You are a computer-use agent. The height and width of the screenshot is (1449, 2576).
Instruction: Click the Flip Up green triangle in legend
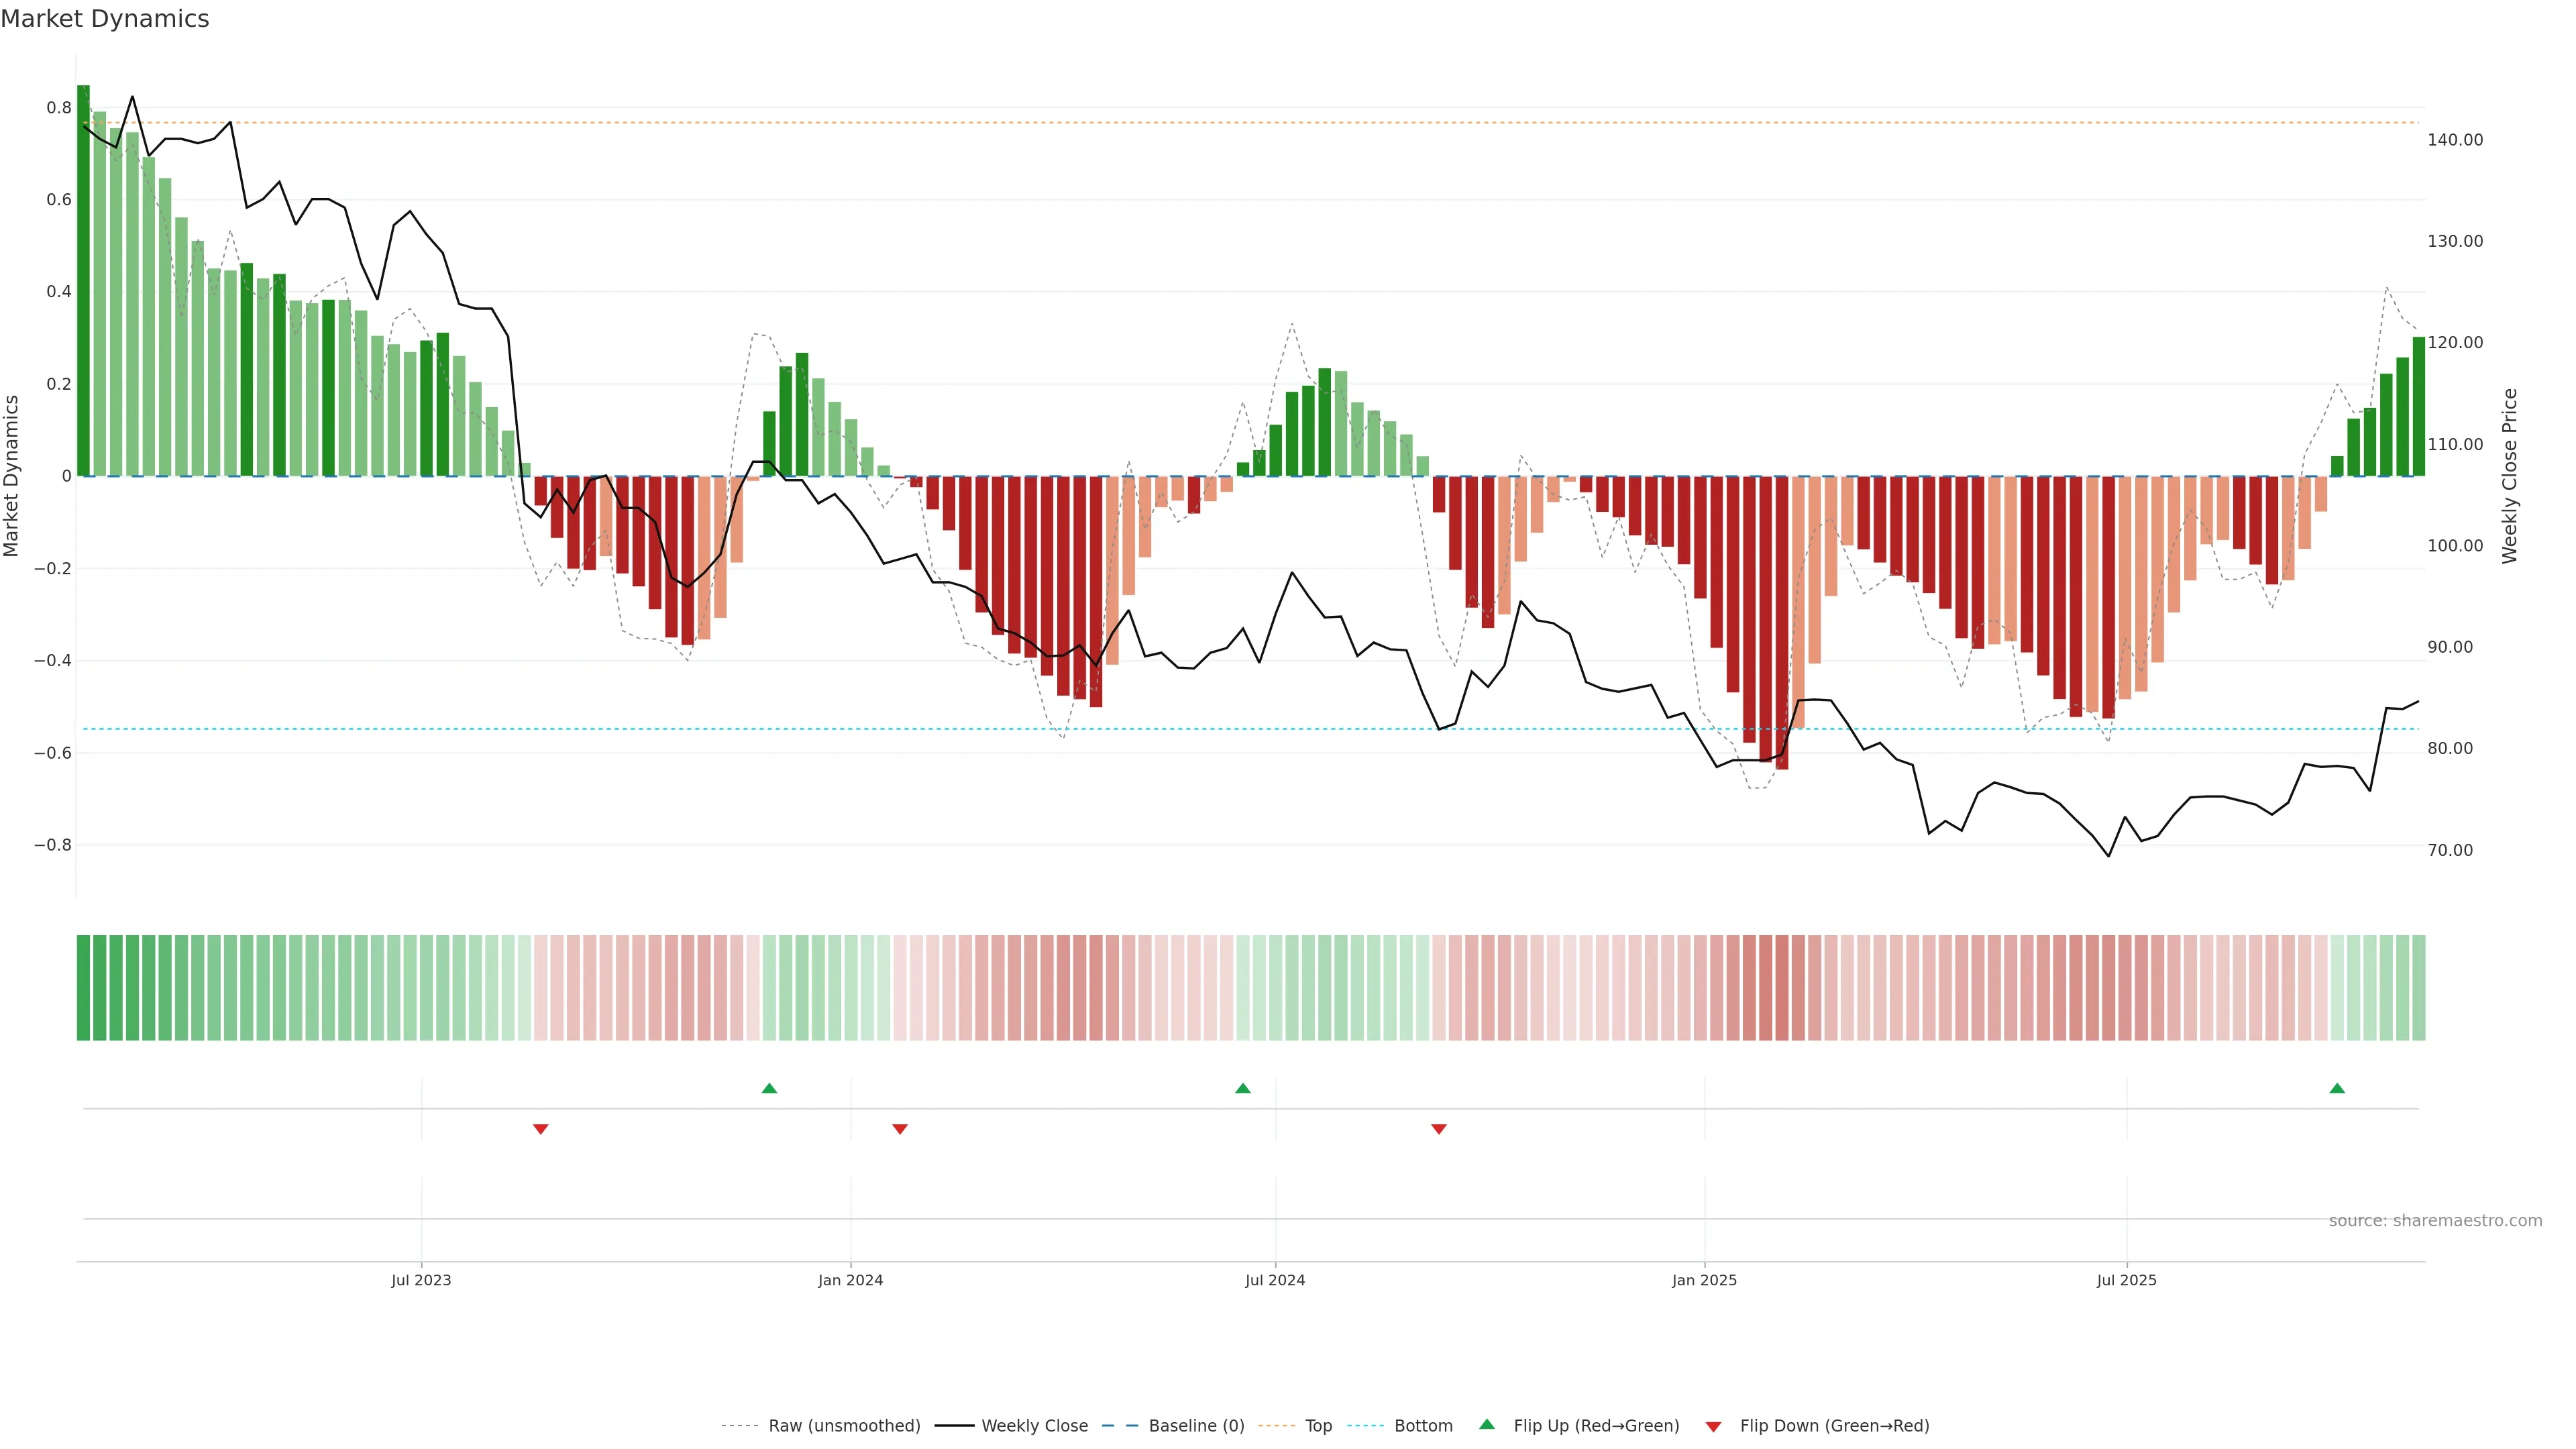1487,1424
